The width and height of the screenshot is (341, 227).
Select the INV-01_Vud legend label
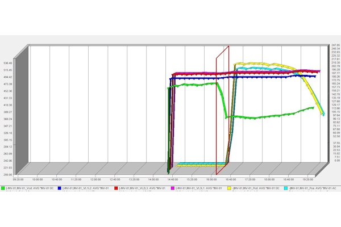tap(30, 187)
